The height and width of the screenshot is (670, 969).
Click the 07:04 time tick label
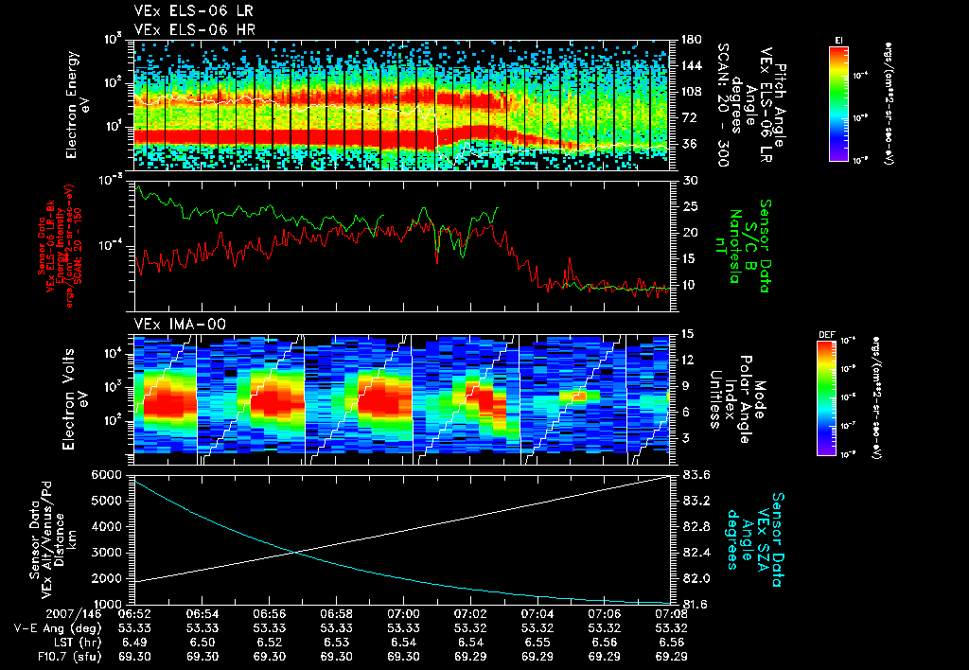coord(537,613)
